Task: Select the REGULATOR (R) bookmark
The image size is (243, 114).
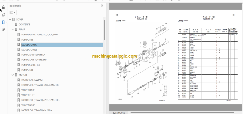Action: click(62, 45)
